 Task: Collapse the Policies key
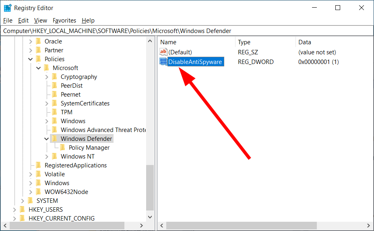[x=31, y=59]
